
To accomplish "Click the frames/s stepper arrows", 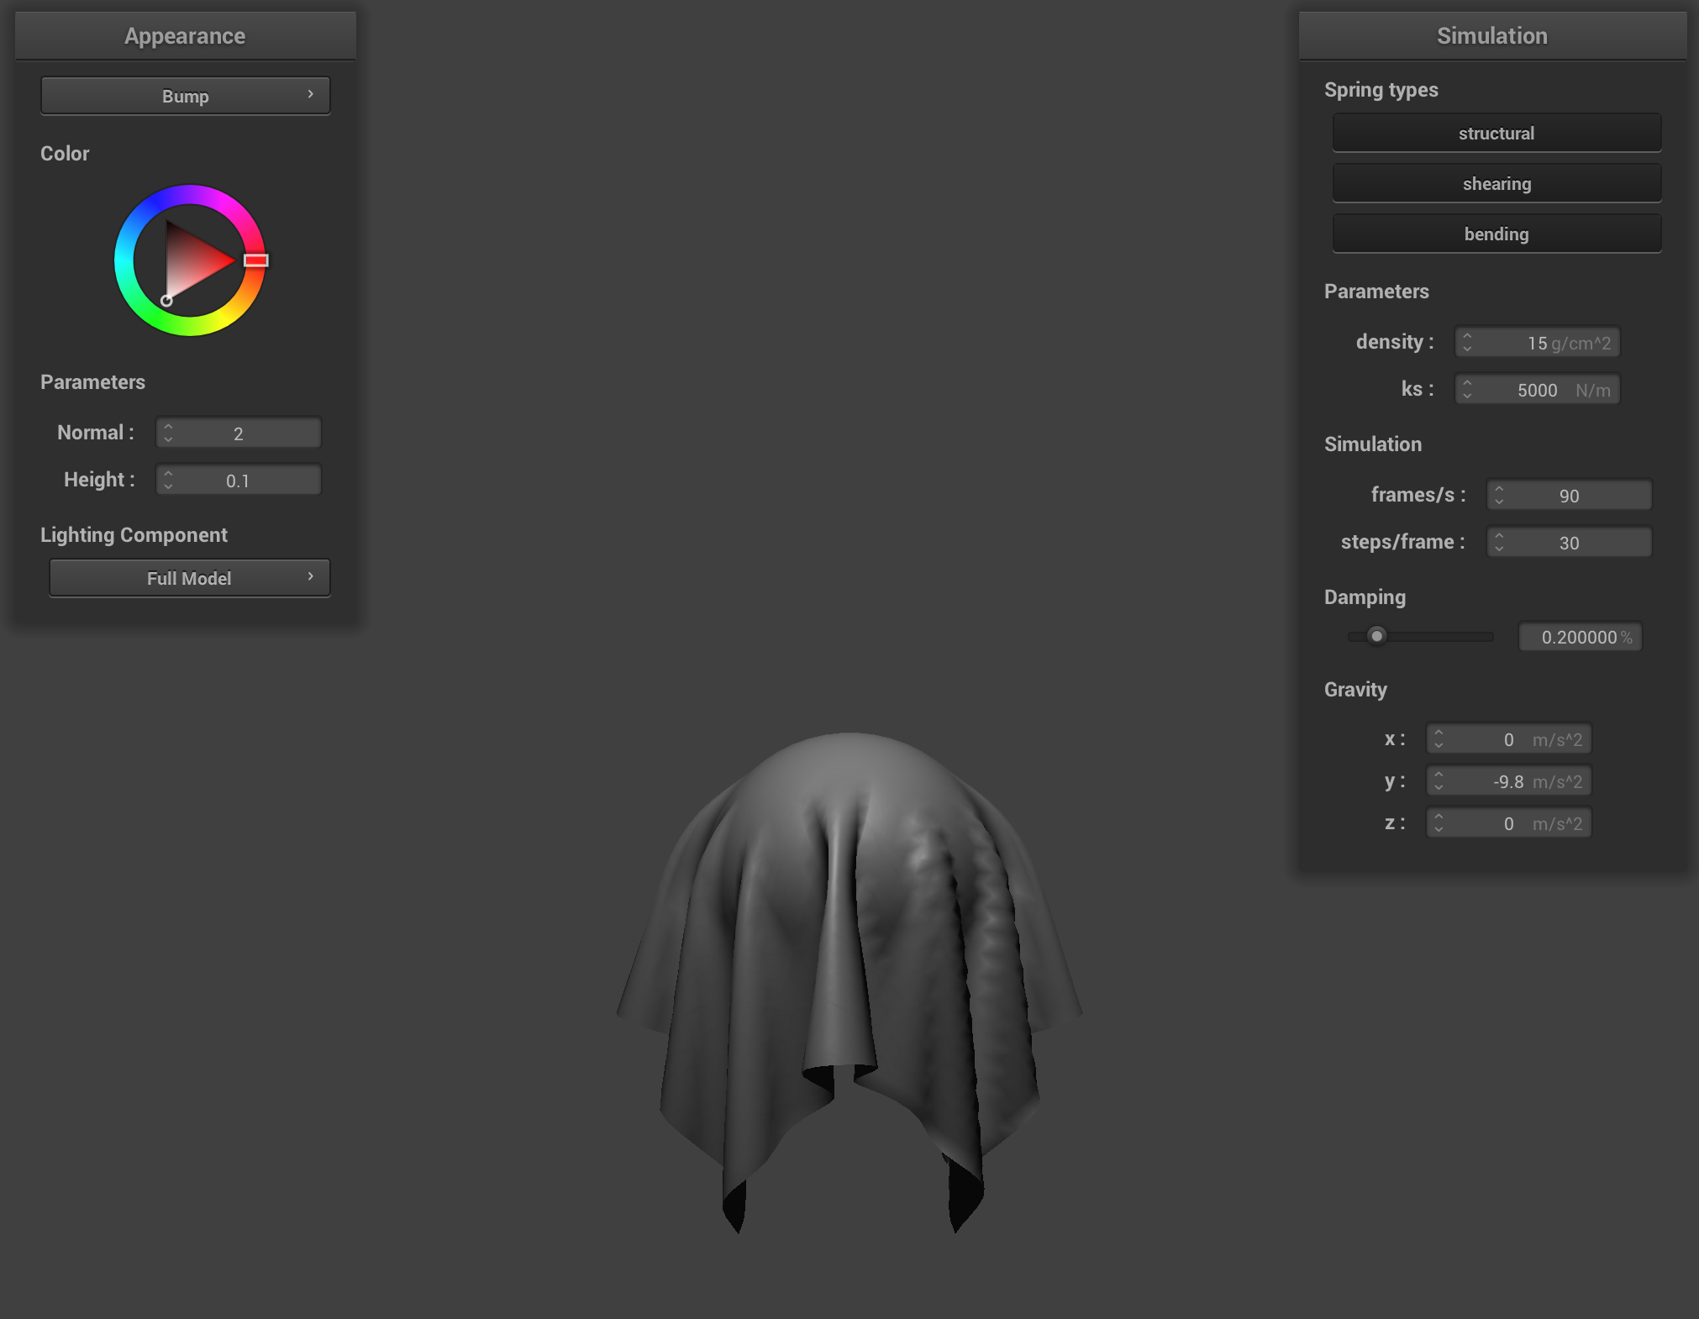I will [1499, 495].
